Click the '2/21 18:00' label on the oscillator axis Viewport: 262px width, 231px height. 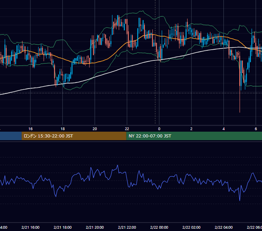pyautogui.click(x=63, y=227)
